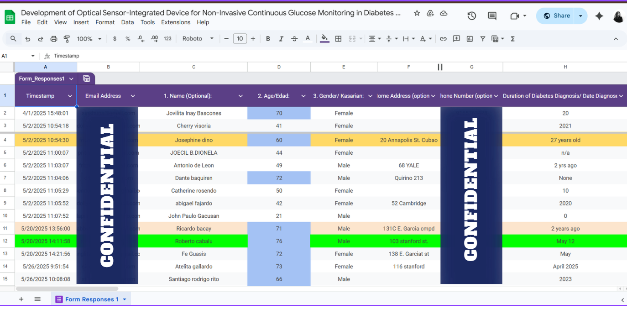Insert a chart from the toolbar
627x309 pixels.
(x=470, y=39)
